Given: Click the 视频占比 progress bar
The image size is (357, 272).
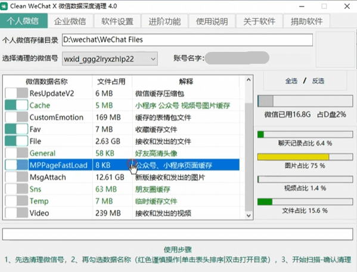Looking at the screenshot, I should tap(305, 180).
